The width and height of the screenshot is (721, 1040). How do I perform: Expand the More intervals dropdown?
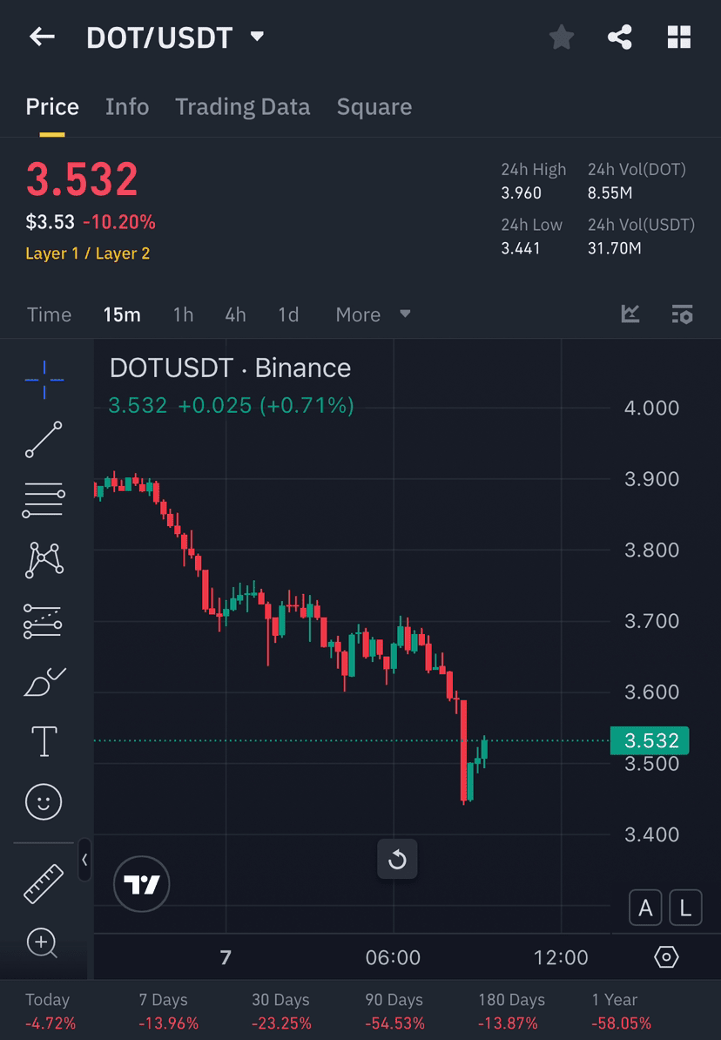(372, 314)
